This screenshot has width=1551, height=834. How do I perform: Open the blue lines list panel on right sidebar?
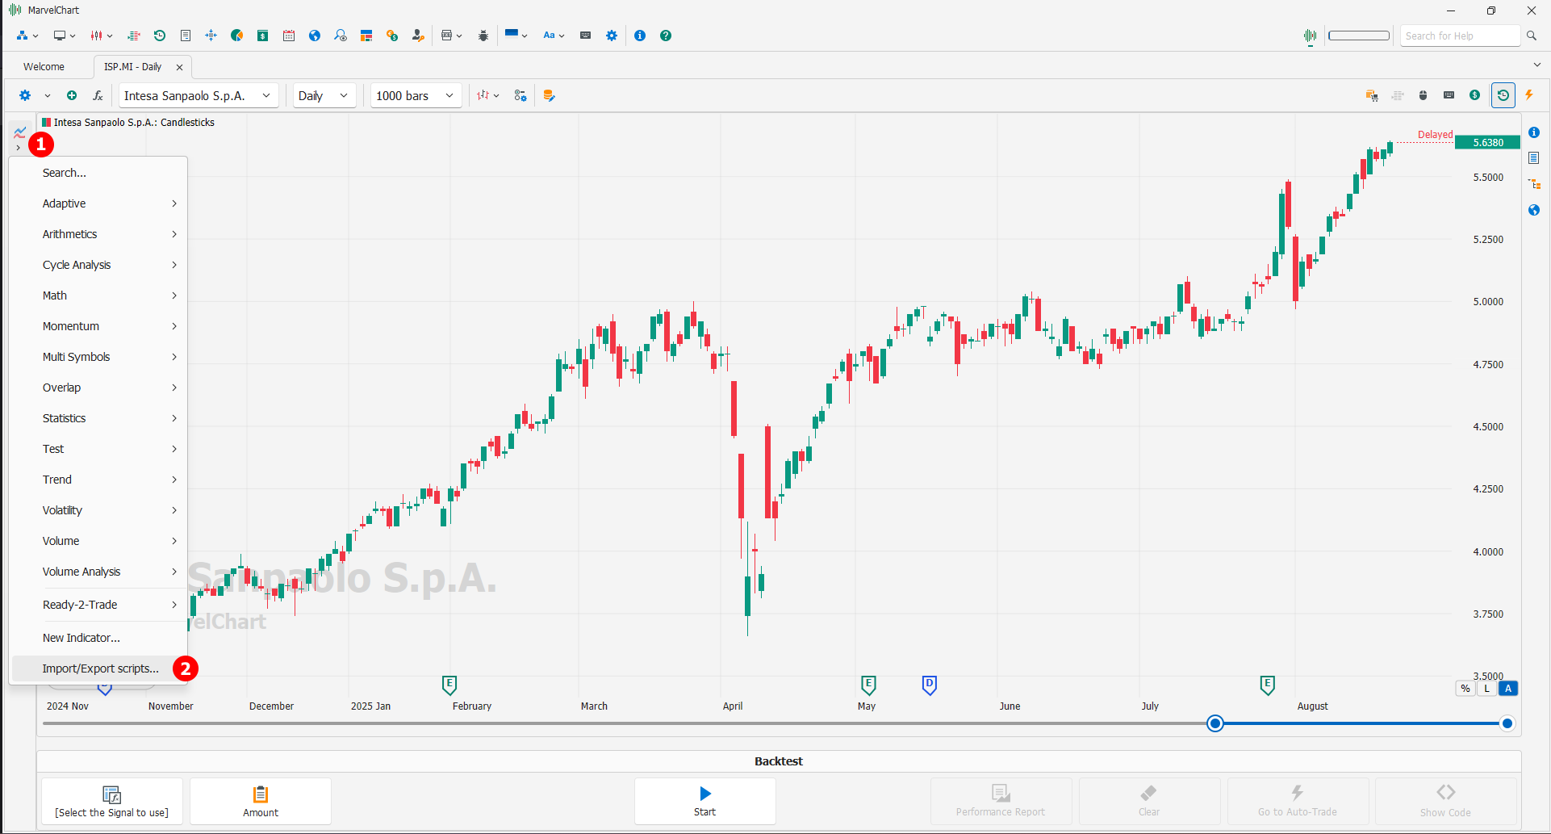[1534, 158]
